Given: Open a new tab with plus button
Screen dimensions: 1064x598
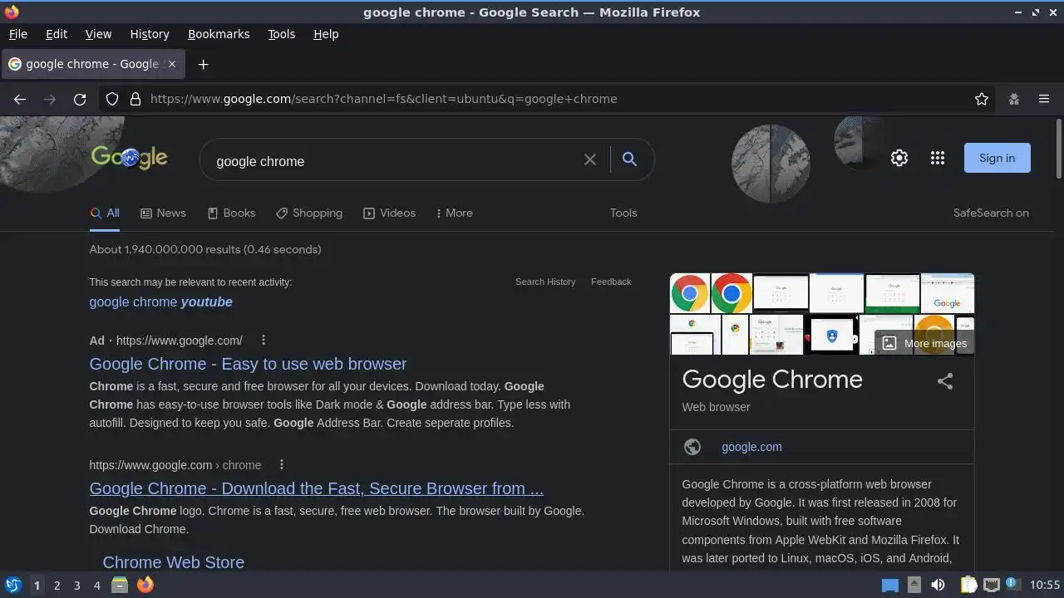Looking at the screenshot, I should coord(203,64).
